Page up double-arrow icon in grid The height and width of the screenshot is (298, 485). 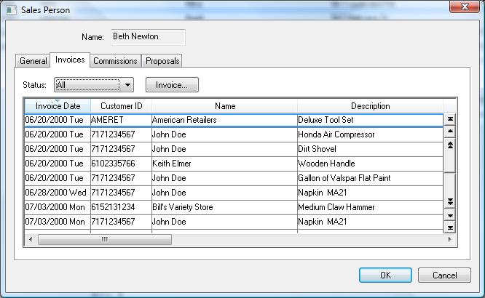[450, 145]
